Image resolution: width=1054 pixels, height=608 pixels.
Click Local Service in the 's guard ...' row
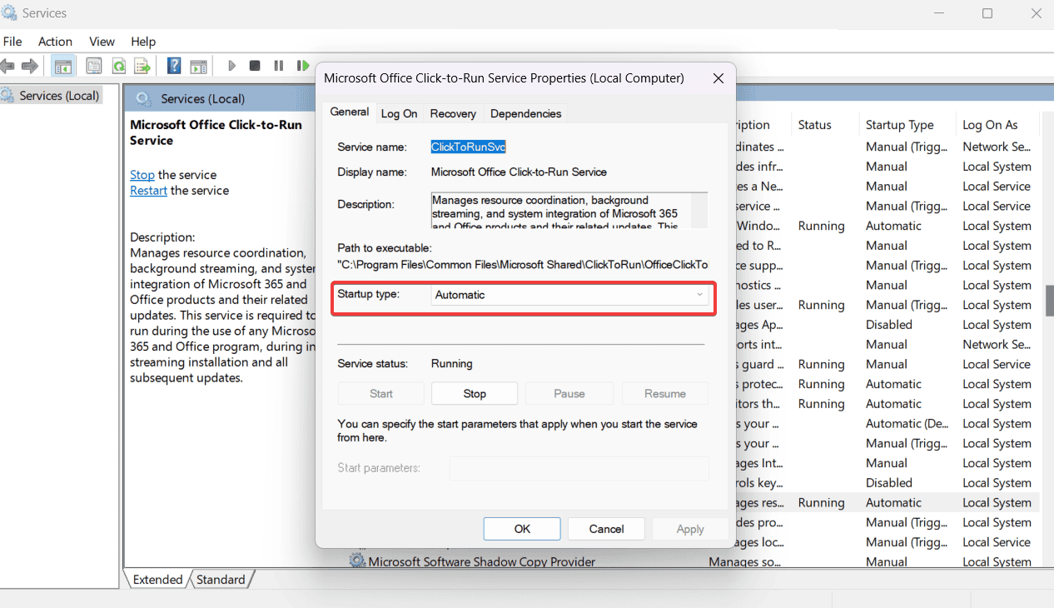tap(997, 364)
